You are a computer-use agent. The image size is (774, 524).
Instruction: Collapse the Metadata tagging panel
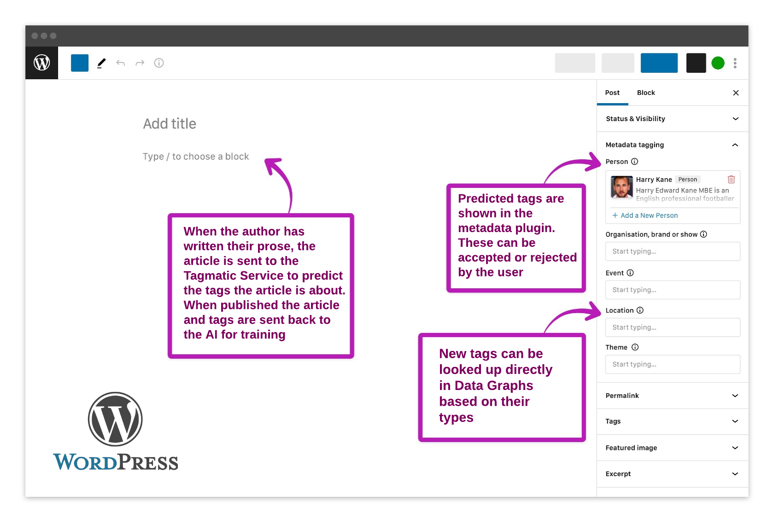coord(735,145)
